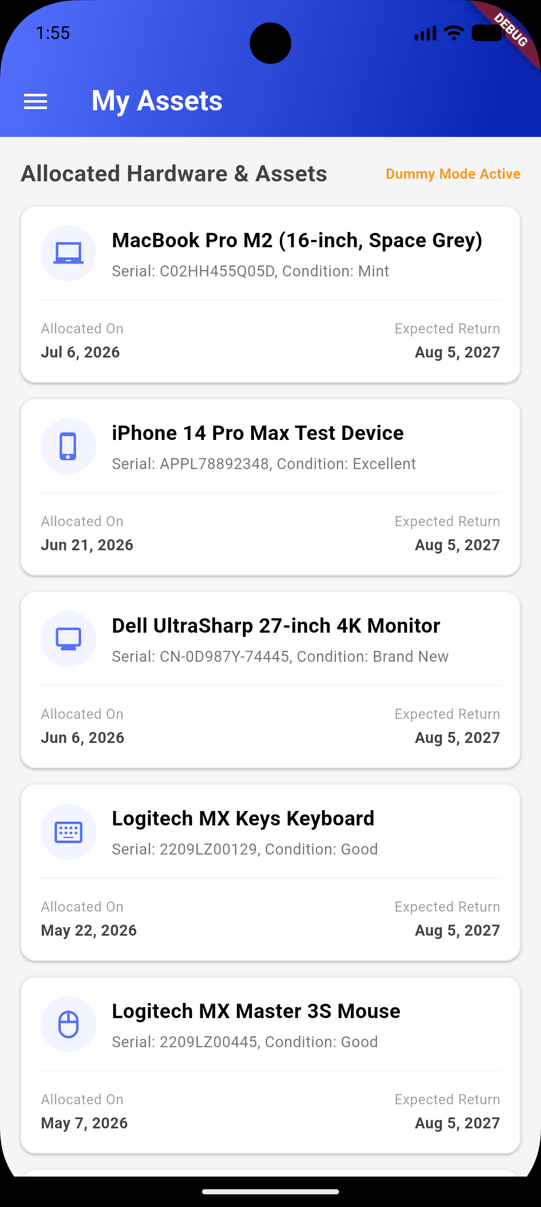This screenshot has height=1207, width=541.
Task: Open MacBook Pro M2 asset title
Action: point(297,240)
